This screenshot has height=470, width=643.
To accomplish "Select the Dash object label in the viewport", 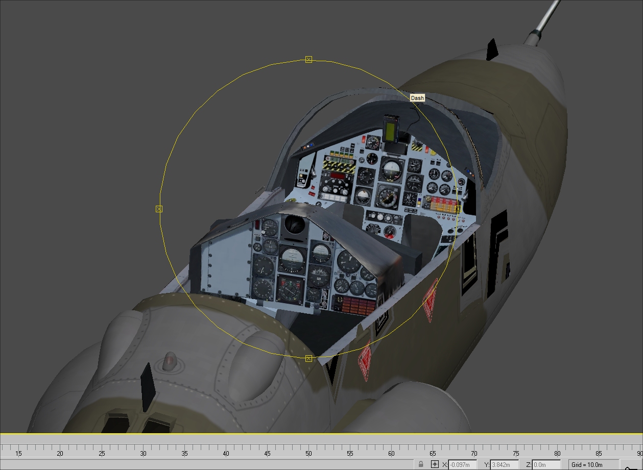I will click(417, 98).
